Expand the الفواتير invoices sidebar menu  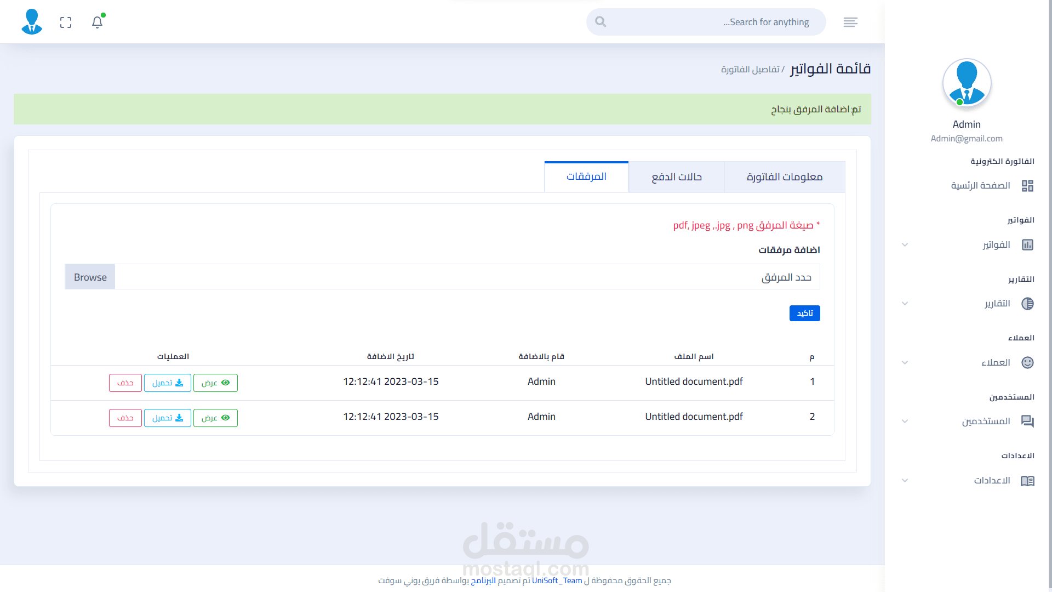(x=996, y=244)
